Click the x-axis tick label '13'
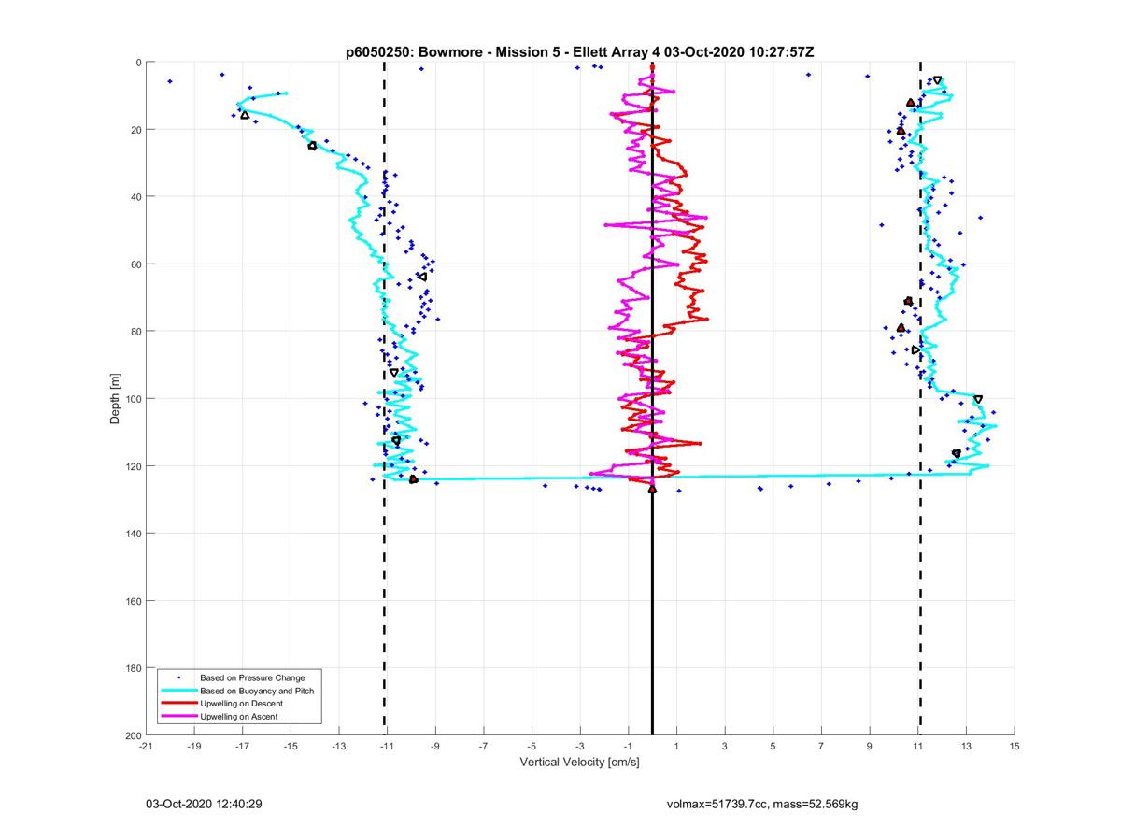 click(x=966, y=747)
